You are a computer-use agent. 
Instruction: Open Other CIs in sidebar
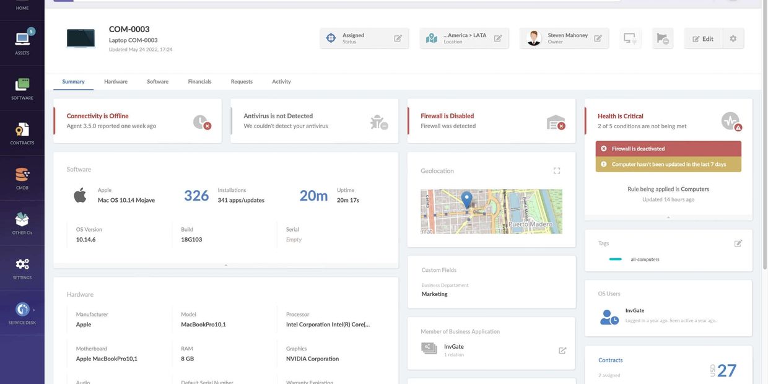(x=22, y=223)
